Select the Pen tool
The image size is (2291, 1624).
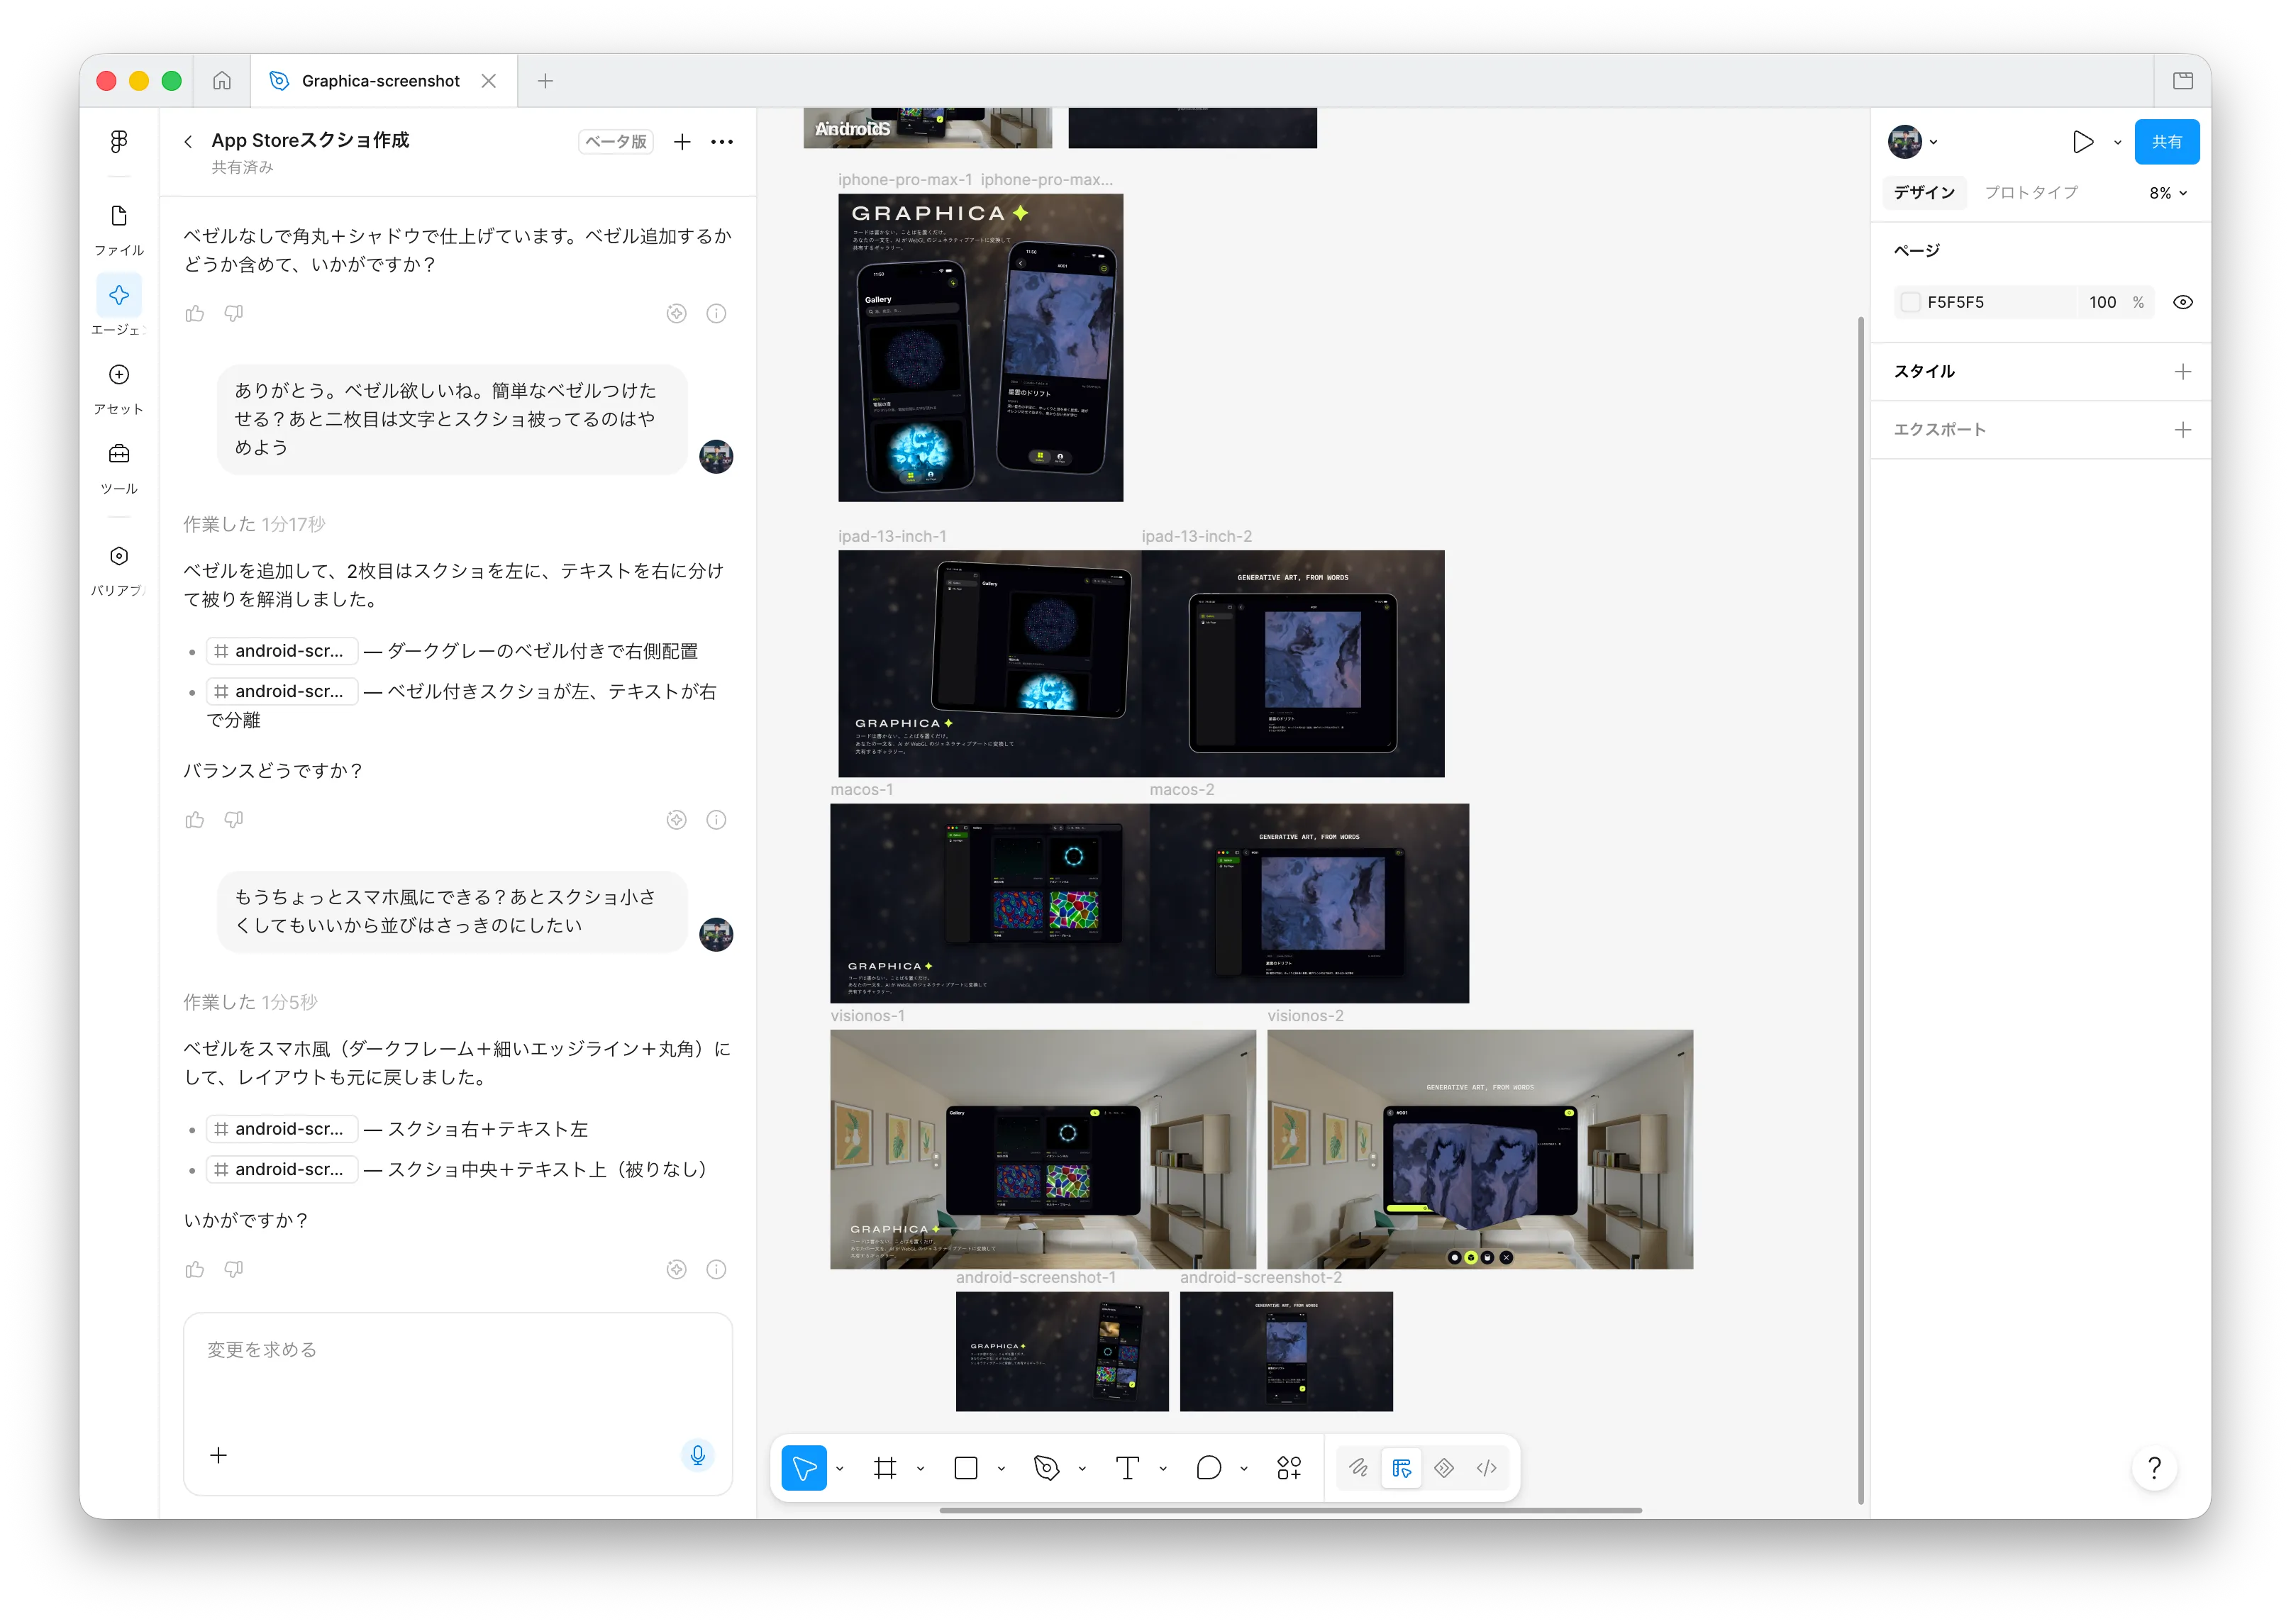coord(1047,1467)
